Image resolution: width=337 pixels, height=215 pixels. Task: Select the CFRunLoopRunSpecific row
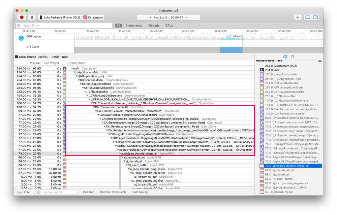tap(134, 88)
